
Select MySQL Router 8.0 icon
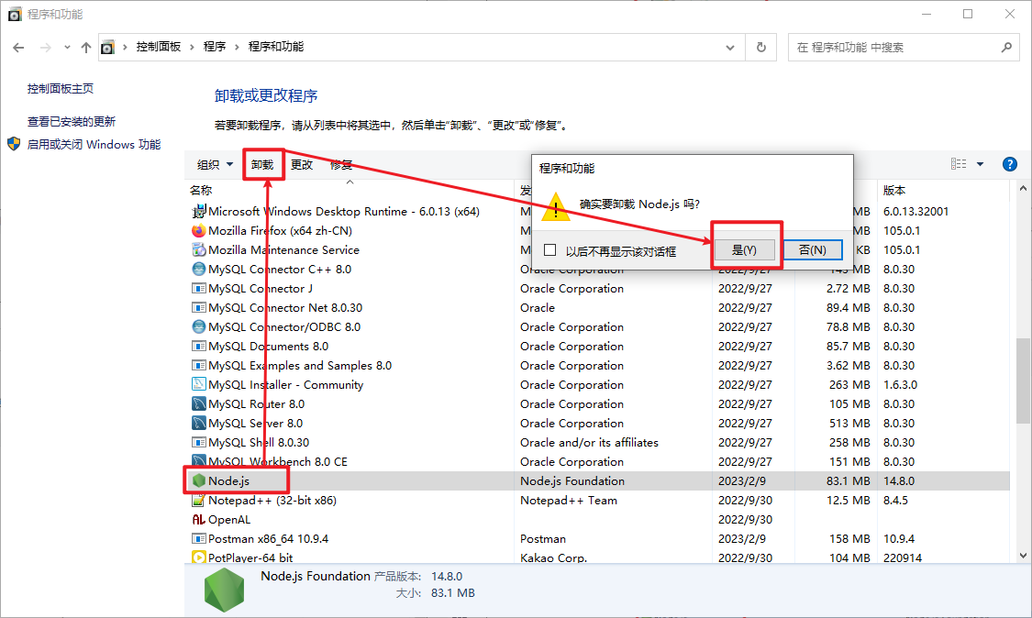198,403
